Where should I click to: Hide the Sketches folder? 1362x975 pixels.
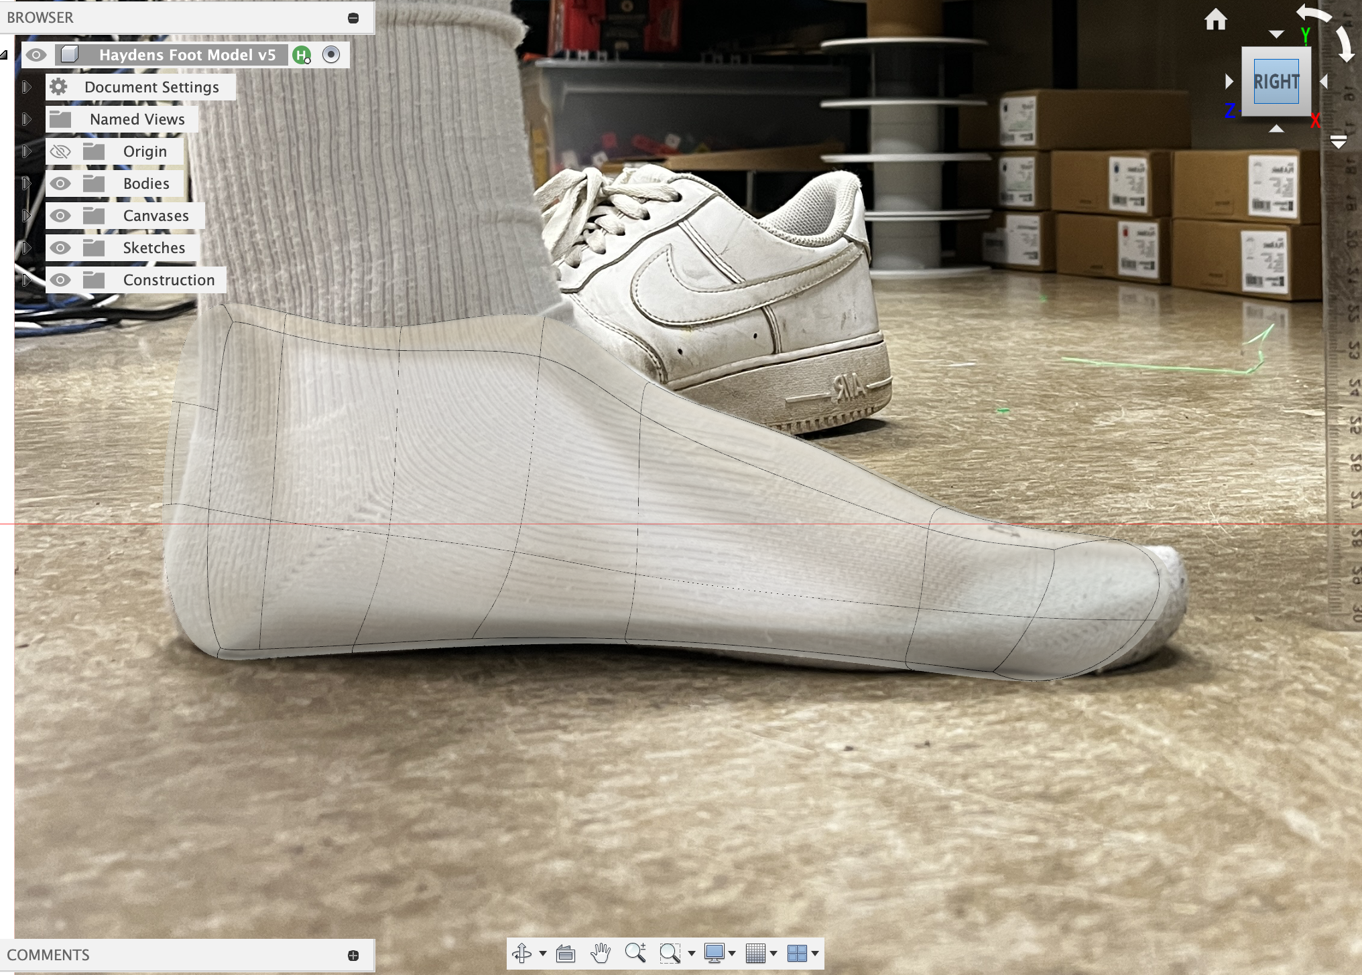[60, 248]
